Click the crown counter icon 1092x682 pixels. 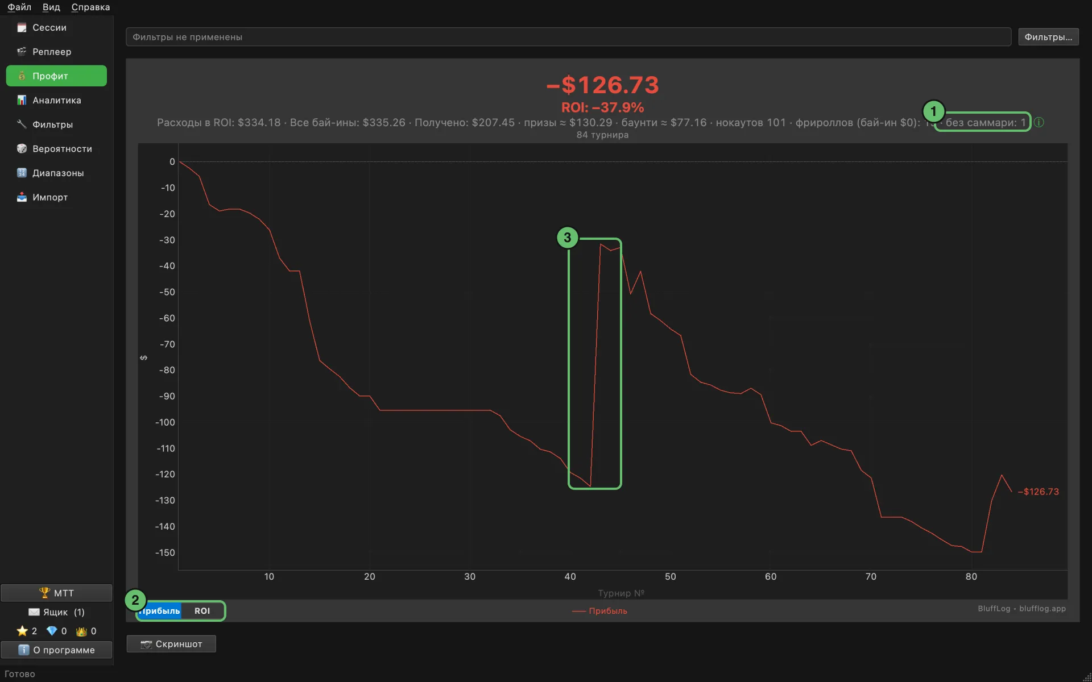pos(81,631)
